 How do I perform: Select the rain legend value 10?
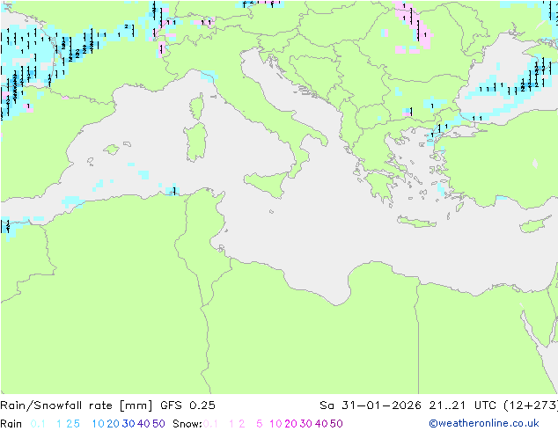99,424
